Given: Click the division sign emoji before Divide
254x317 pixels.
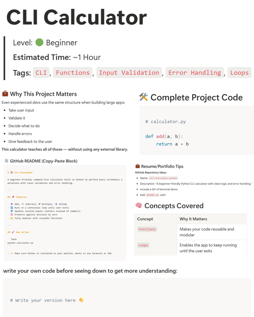Looking at the screenshot, I should (x=56, y=204).
